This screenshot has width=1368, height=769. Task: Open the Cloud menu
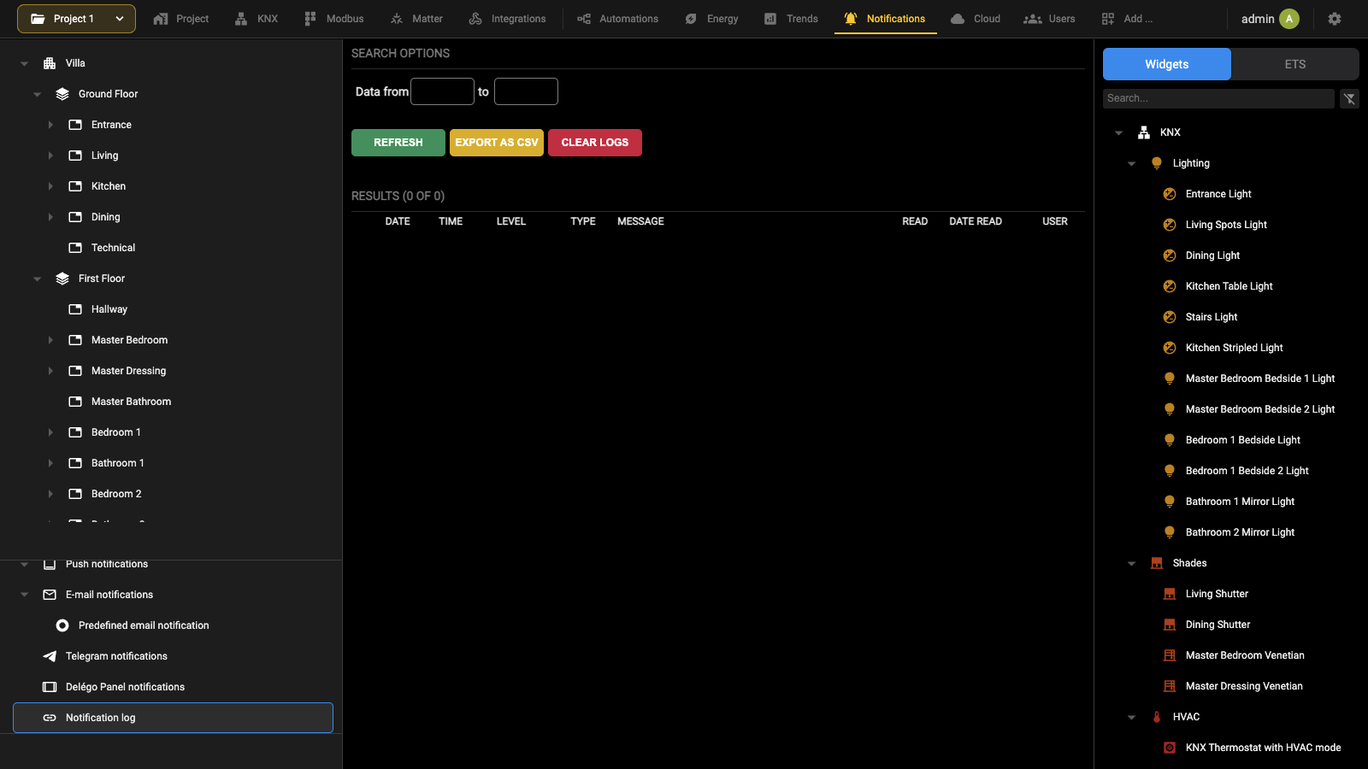coord(976,19)
